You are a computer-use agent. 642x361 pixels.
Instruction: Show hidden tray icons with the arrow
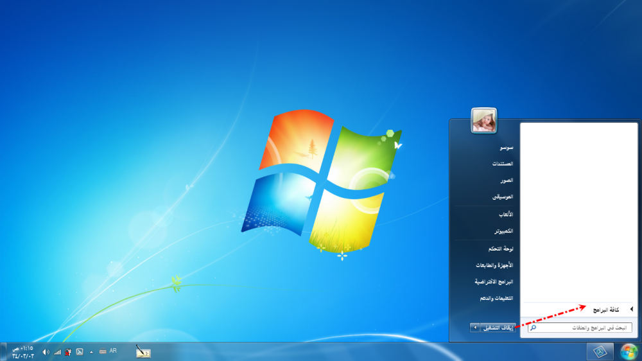tap(91, 352)
